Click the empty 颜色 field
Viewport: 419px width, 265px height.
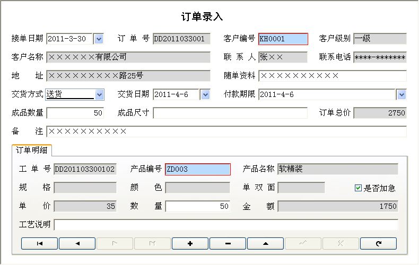point(197,188)
